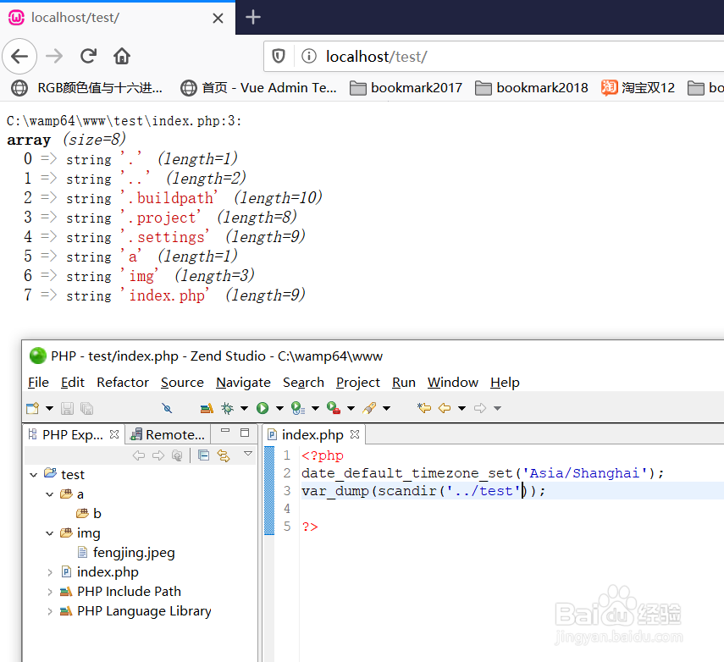Viewport: 724px width, 662px height.
Task: Open the Run menu
Action: 404,383
